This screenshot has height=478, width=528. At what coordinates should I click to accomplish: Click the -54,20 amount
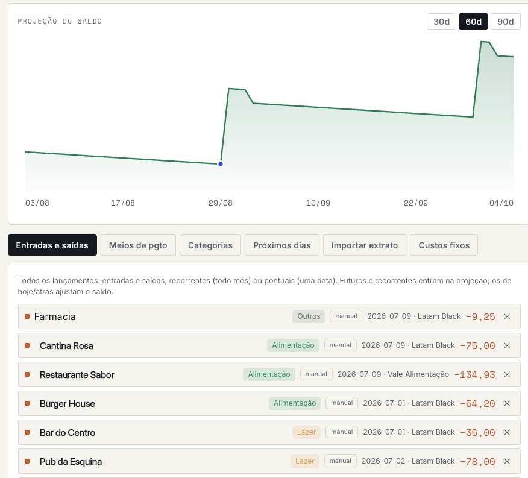(477, 404)
